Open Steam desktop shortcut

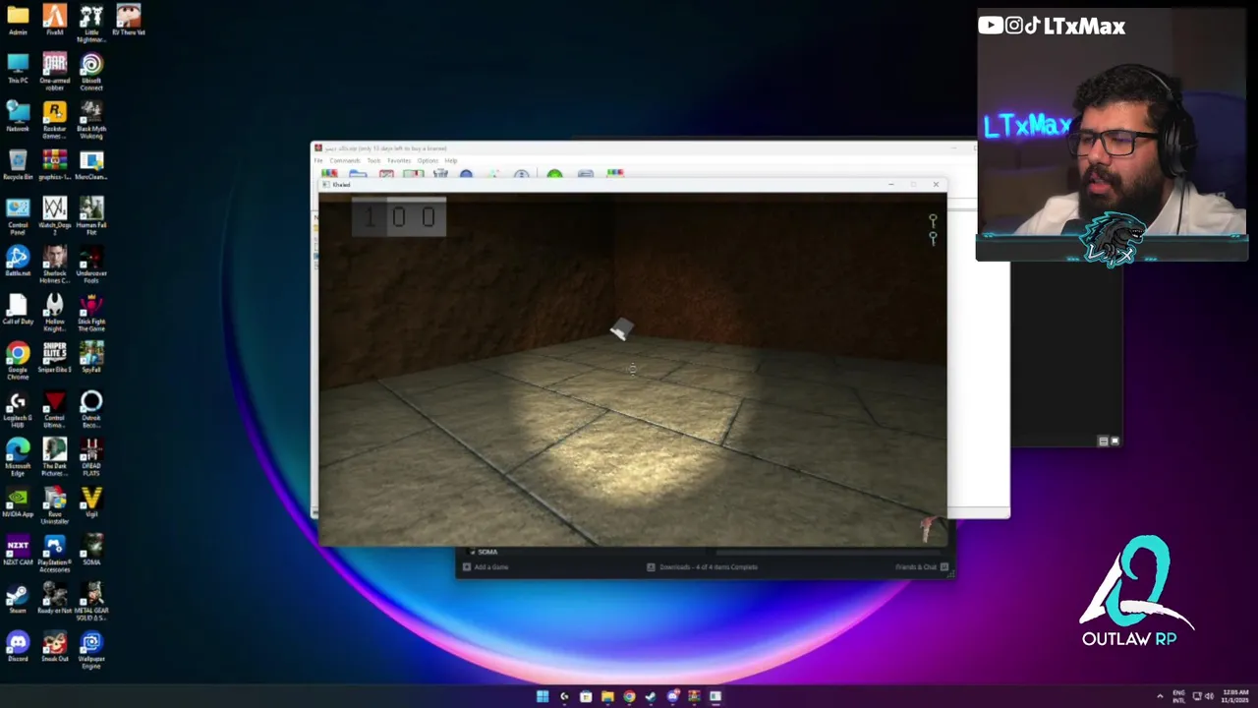(x=18, y=598)
